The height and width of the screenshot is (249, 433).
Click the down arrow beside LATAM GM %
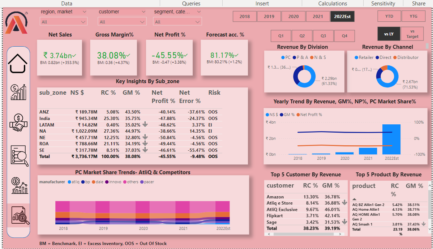145,125
